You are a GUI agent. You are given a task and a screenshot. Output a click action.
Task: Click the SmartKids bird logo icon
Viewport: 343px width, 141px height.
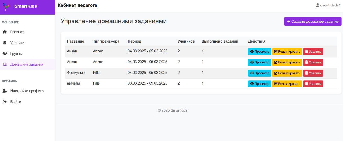6,6
